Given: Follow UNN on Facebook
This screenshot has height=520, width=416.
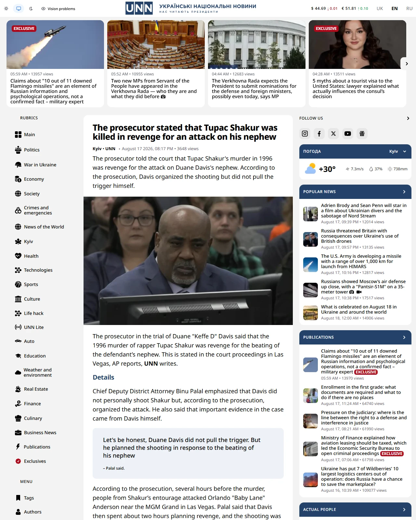Looking at the screenshot, I should pyautogui.click(x=319, y=134).
